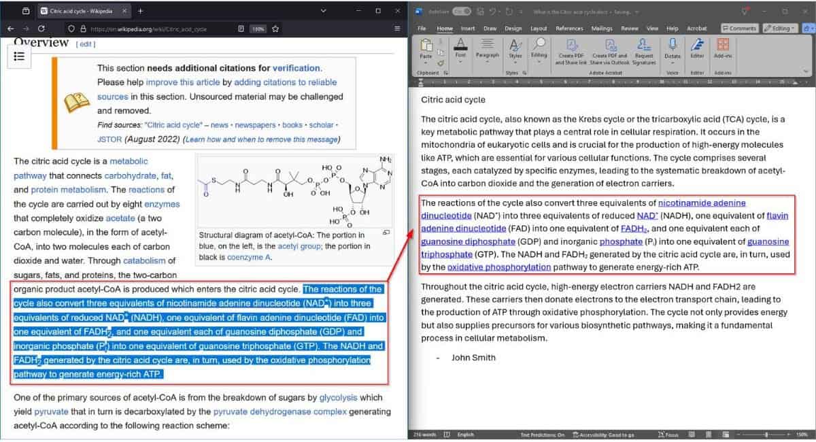Open the Customize Quick Access Toolbar dropdown
The width and height of the screenshot is (816, 442).
pyautogui.click(x=522, y=12)
